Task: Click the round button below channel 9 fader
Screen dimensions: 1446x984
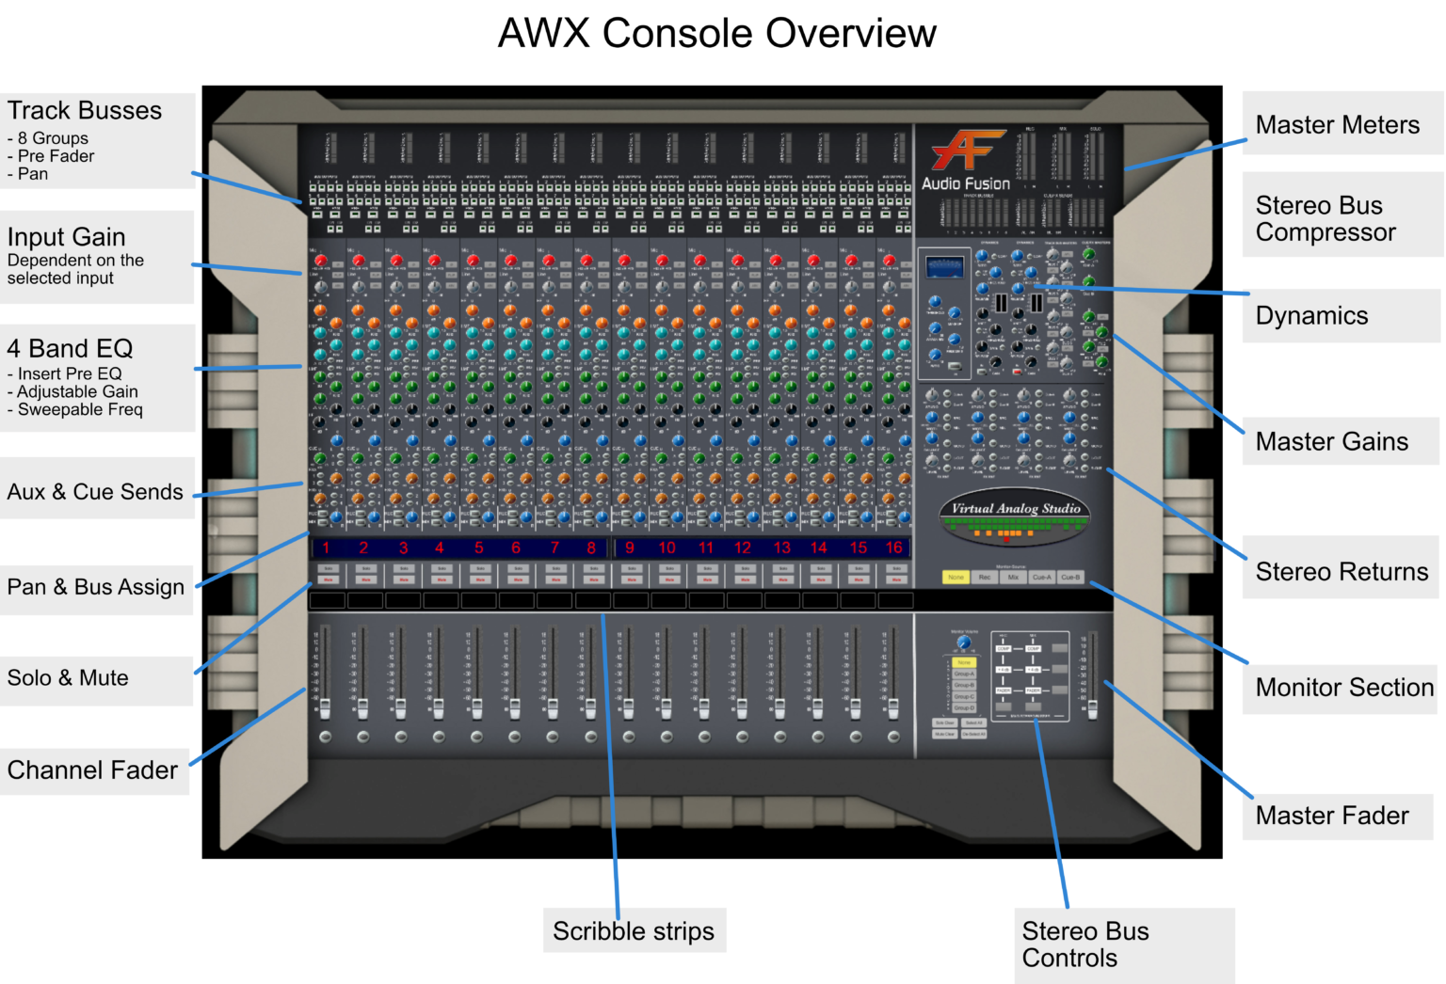Action: click(629, 737)
